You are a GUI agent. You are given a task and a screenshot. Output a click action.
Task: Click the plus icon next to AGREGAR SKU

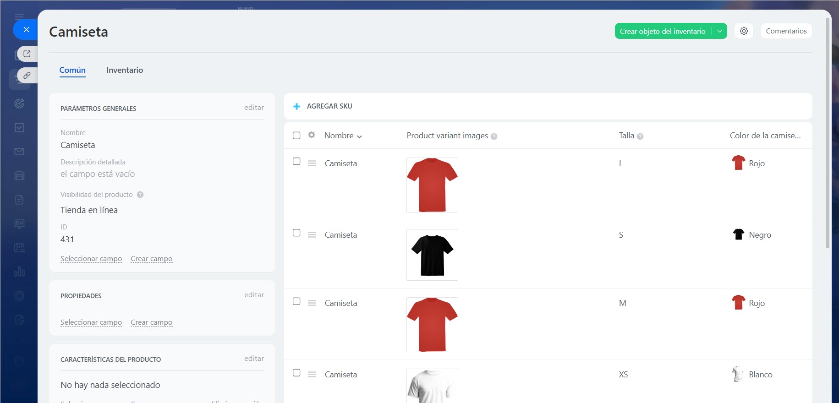tap(296, 106)
